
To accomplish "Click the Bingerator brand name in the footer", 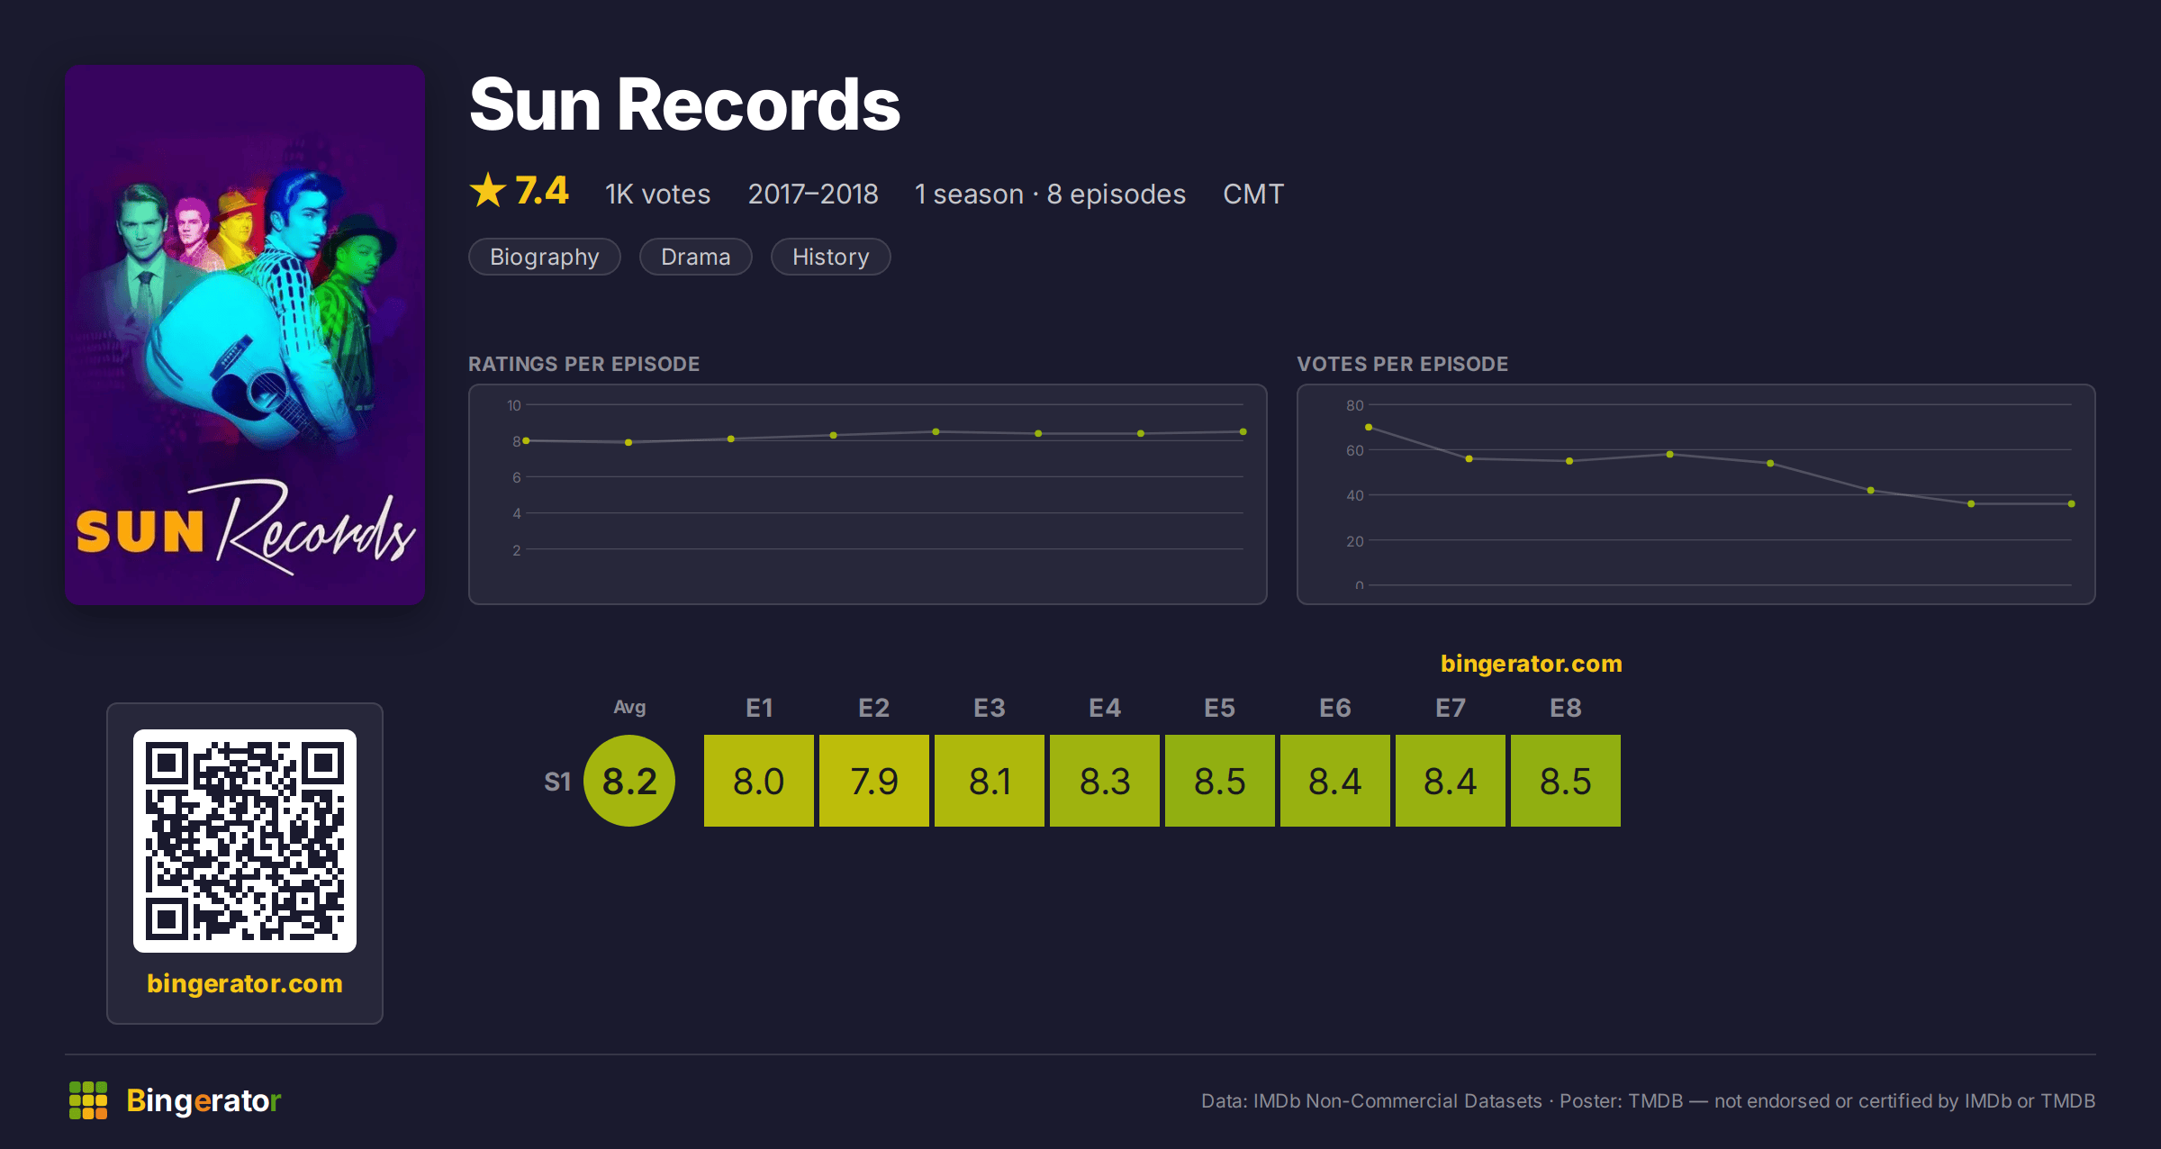I will point(203,1100).
